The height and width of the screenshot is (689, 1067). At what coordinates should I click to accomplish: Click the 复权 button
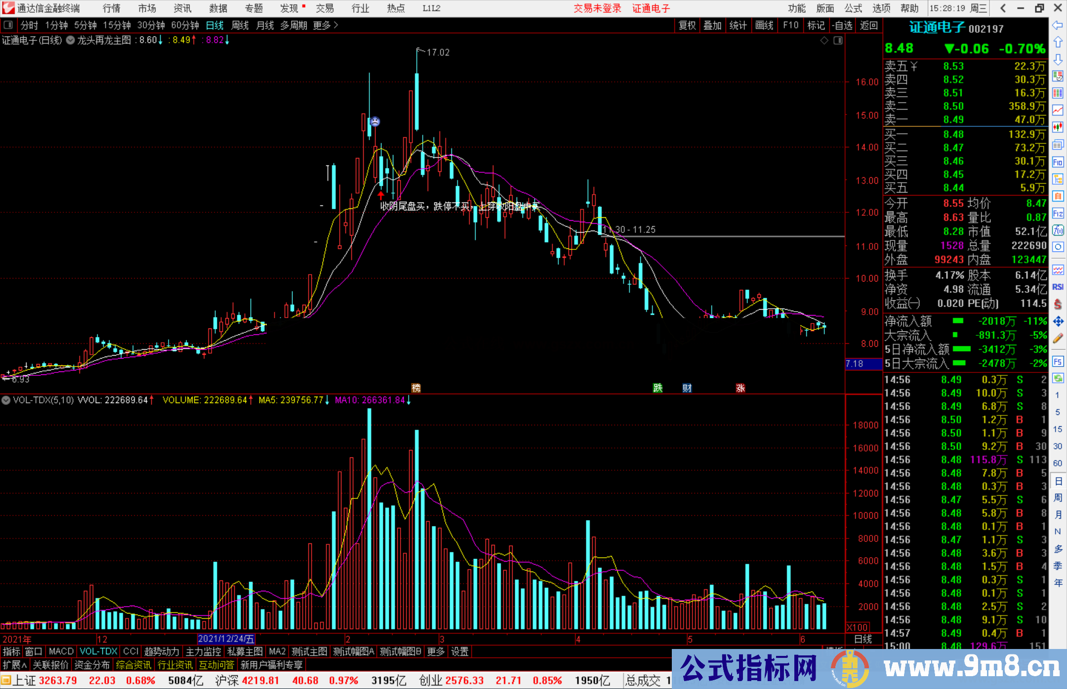pos(687,25)
